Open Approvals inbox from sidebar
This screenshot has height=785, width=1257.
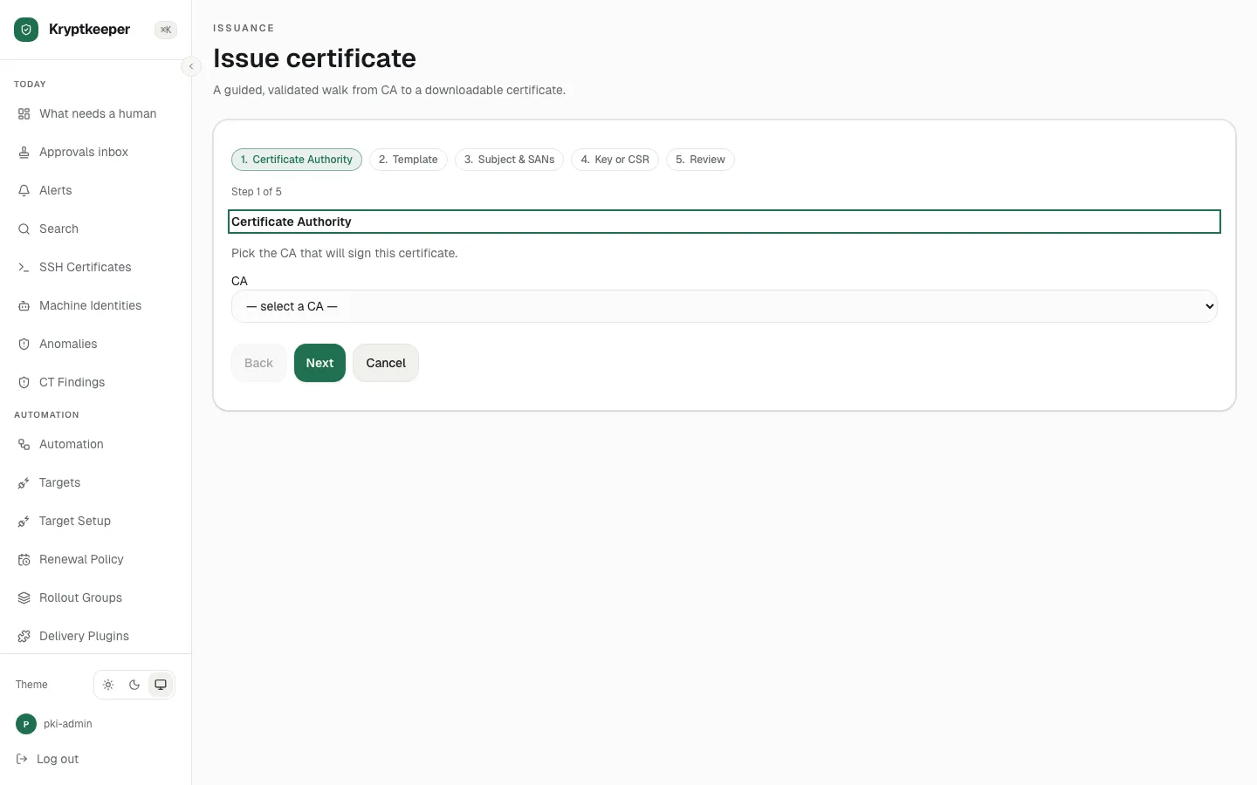click(x=96, y=153)
